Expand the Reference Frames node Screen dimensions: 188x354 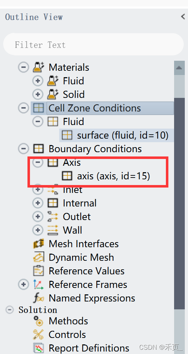click(24, 284)
